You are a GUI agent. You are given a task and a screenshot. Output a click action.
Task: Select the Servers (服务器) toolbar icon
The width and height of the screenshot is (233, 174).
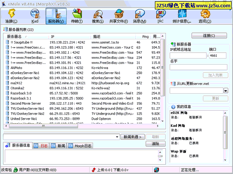(56, 16)
